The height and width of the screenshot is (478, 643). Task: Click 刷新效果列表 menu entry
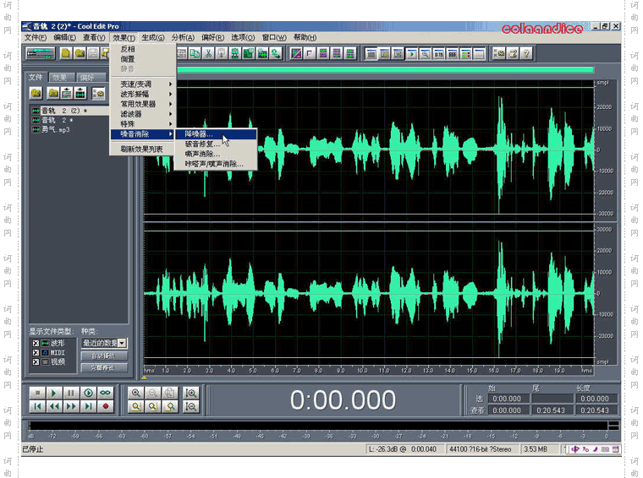click(x=144, y=149)
